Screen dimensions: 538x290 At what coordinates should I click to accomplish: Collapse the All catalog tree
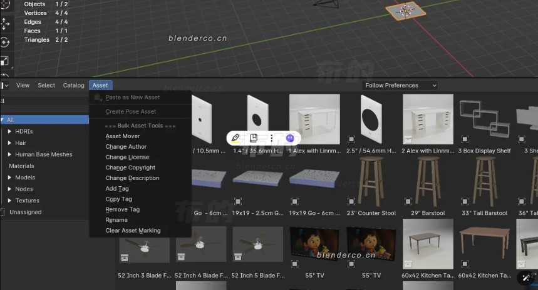tap(2, 120)
